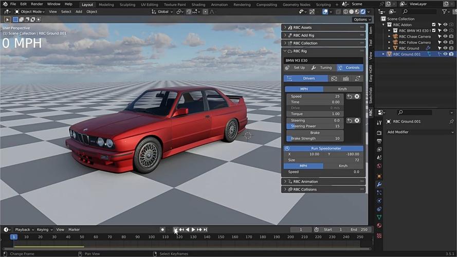The image size is (457, 257).
Task: Open the Keying popover in timeline
Action: tap(45, 230)
